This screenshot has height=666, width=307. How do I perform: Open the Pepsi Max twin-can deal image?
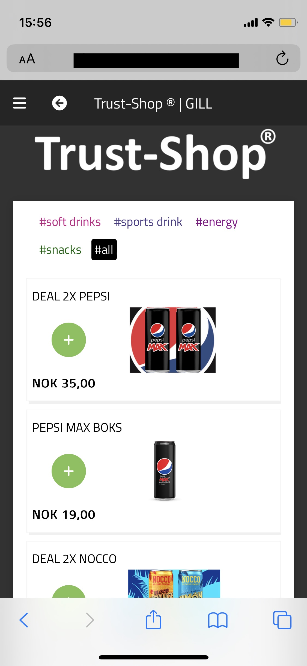[172, 340]
